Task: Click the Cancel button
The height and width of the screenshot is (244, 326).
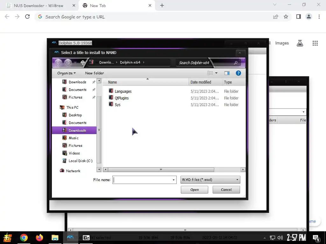Action: [226, 190]
